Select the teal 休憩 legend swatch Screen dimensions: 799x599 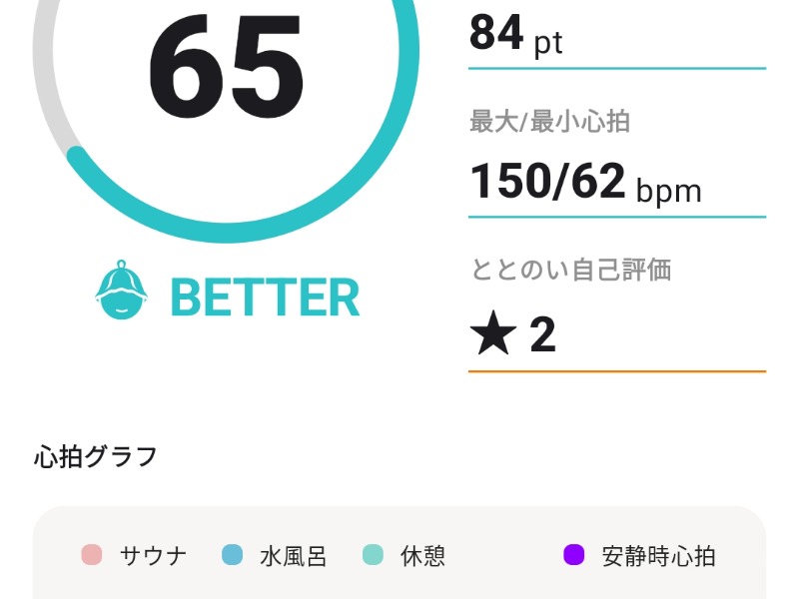tap(373, 555)
